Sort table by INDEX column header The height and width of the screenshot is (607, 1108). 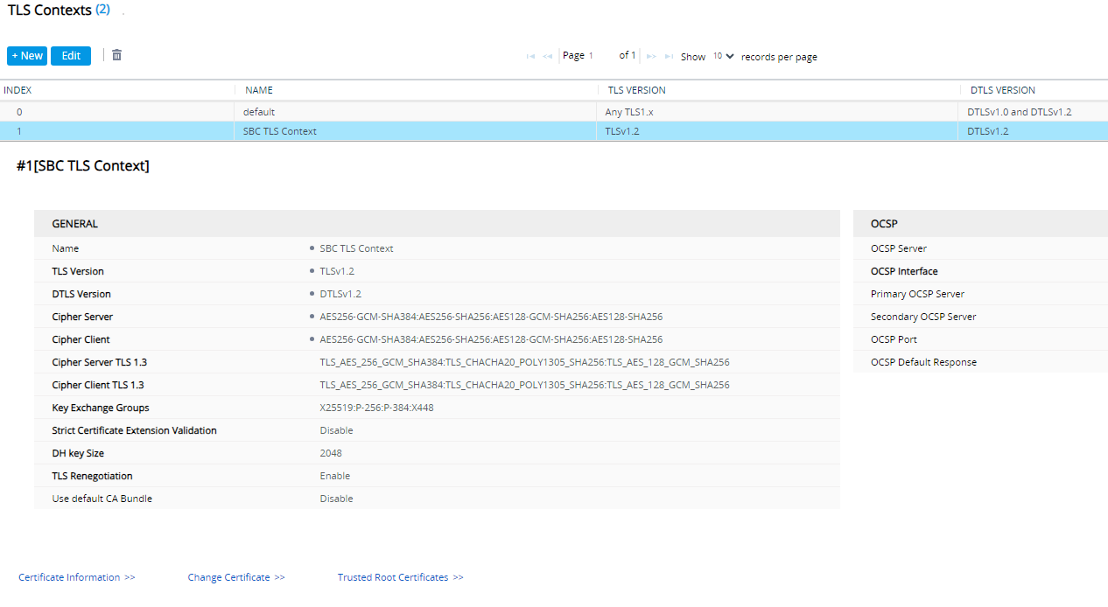click(18, 90)
